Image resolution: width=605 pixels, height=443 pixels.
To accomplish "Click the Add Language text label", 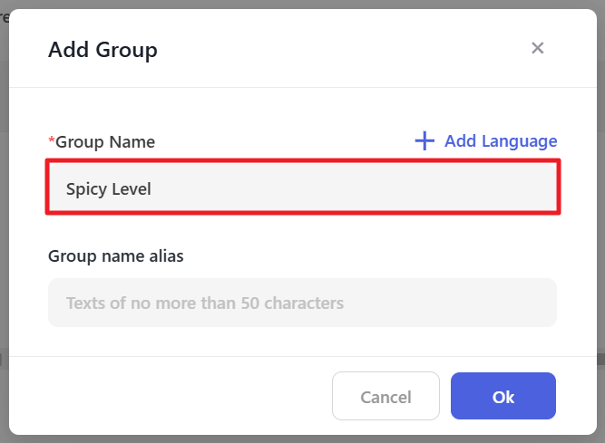I will (501, 141).
